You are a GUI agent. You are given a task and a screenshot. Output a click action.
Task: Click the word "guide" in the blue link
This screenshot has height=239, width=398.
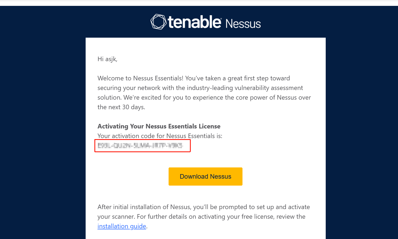pyautogui.click(x=138, y=226)
